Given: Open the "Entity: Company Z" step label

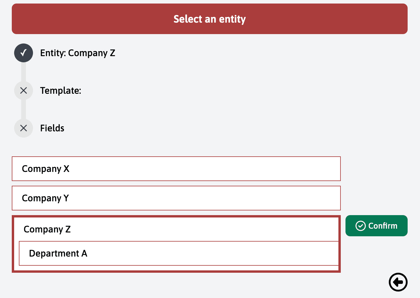Looking at the screenshot, I should (x=77, y=53).
